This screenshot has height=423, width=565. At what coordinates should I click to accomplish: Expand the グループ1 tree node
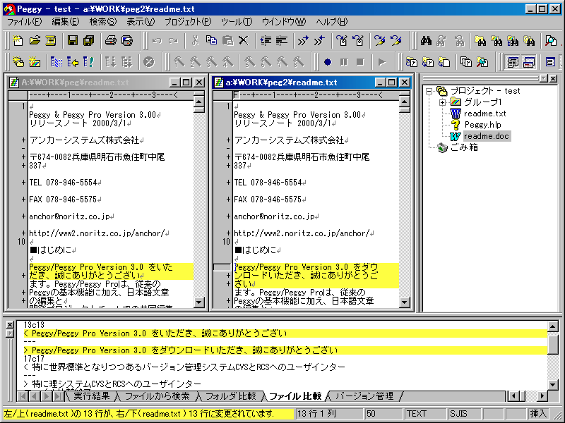tap(443, 102)
